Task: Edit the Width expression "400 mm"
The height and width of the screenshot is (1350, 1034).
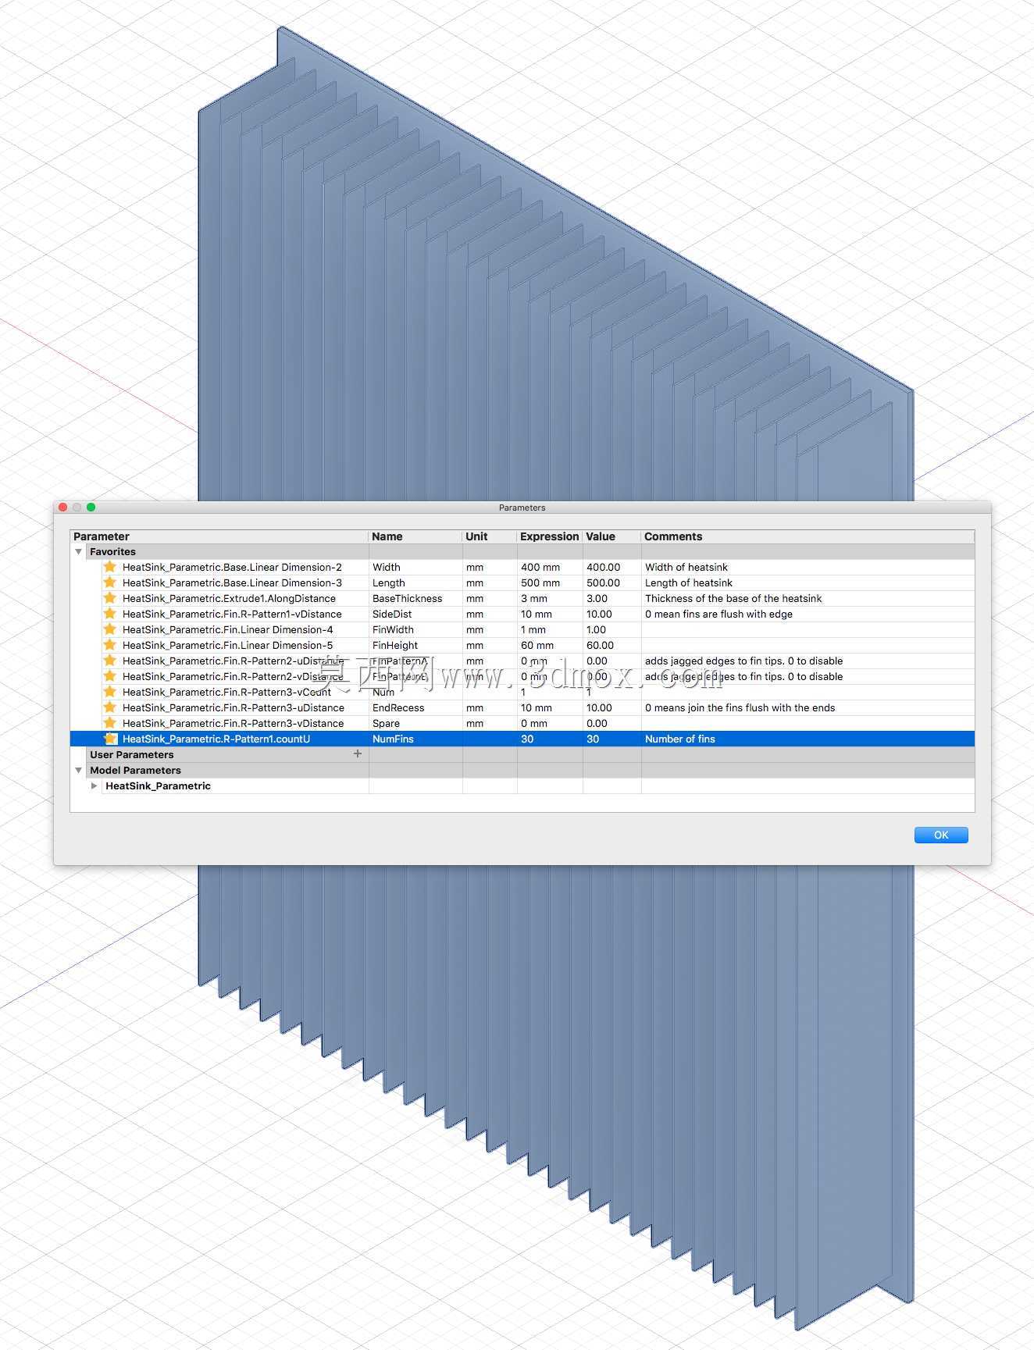Action: coord(550,568)
